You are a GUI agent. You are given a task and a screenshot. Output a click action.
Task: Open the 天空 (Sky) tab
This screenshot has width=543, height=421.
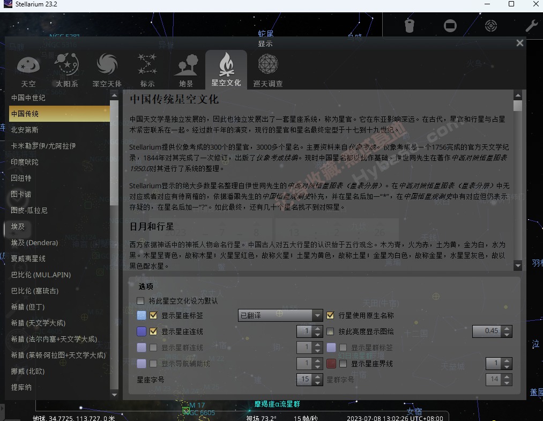28,70
